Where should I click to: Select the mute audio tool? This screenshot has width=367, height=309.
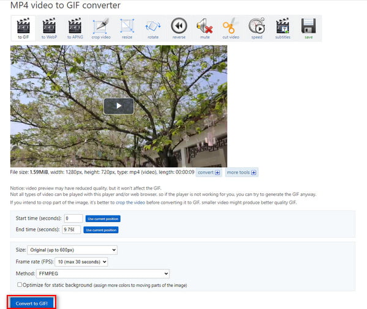[x=205, y=28]
